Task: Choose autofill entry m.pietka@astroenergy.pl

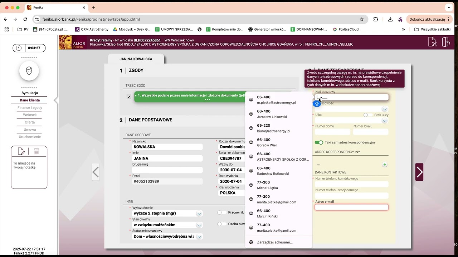Action: (279, 100)
